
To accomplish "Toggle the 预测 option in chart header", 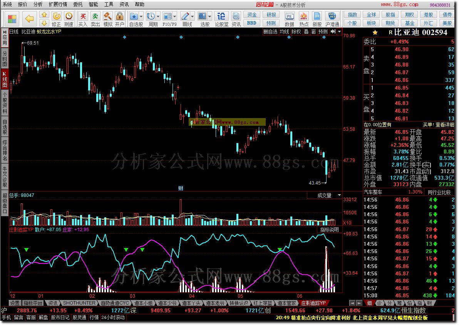I will [x=323, y=32].
